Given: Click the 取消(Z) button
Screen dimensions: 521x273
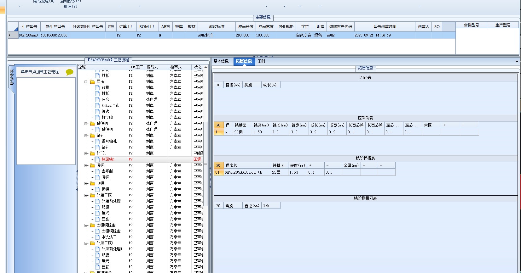Looking at the screenshot, I should pos(70,6).
